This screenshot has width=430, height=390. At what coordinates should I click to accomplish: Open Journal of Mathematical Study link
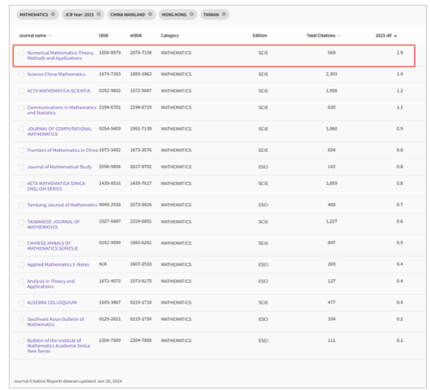59,167
